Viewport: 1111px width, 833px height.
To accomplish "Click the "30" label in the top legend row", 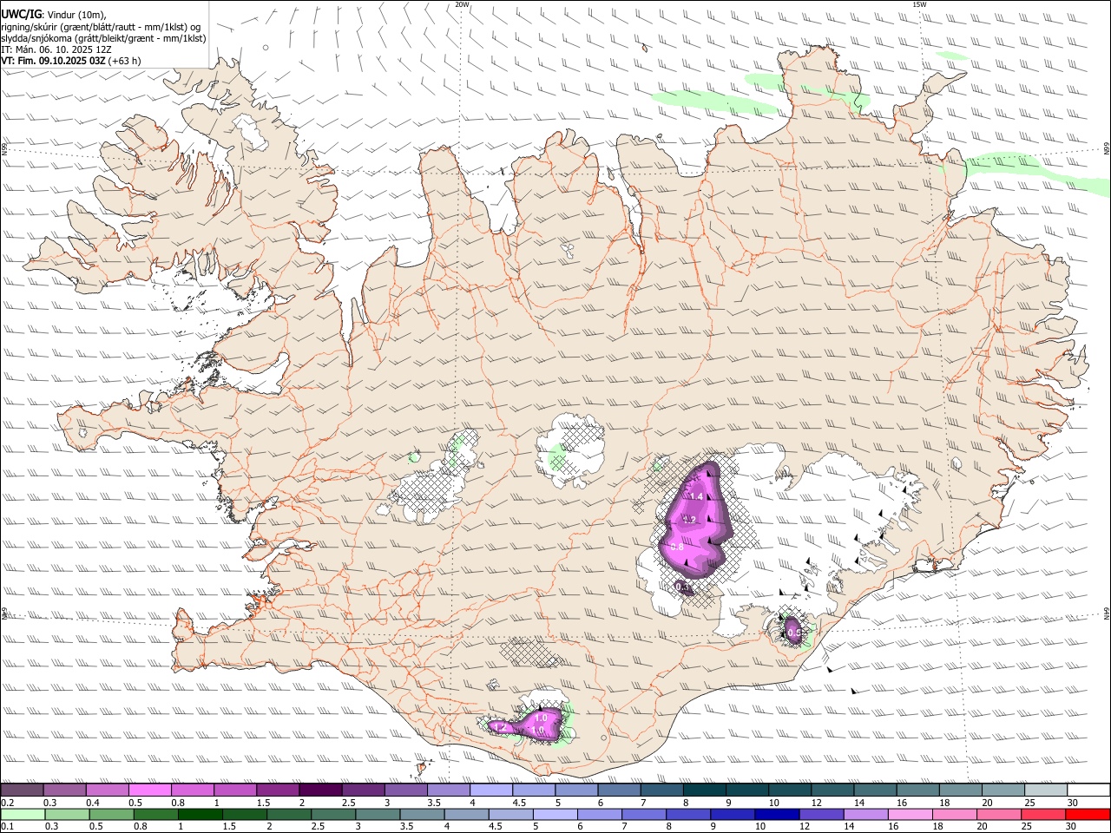I will click(1073, 803).
